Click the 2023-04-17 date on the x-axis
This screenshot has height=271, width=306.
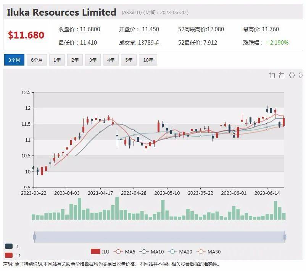pos(100,193)
